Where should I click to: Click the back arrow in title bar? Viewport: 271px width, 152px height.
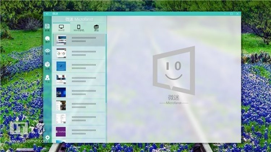(x=47, y=14)
